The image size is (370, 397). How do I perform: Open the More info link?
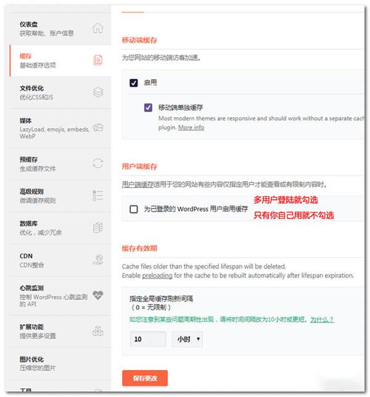point(191,127)
